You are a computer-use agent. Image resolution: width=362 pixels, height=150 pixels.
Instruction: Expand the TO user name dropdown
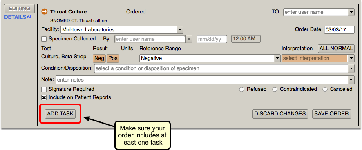click(x=351, y=12)
